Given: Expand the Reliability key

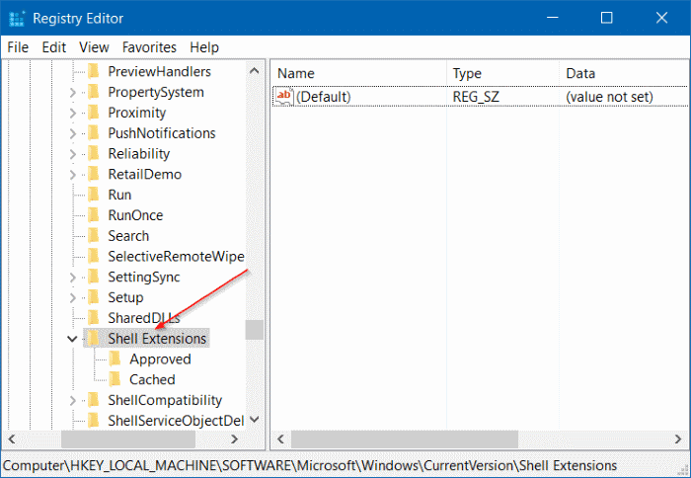Looking at the screenshot, I should point(73,154).
